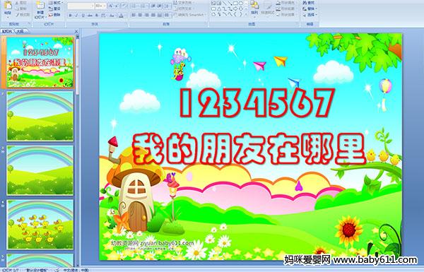Open the font size dropdown
This screenshot has width=424, height=272.
point(100,6)
